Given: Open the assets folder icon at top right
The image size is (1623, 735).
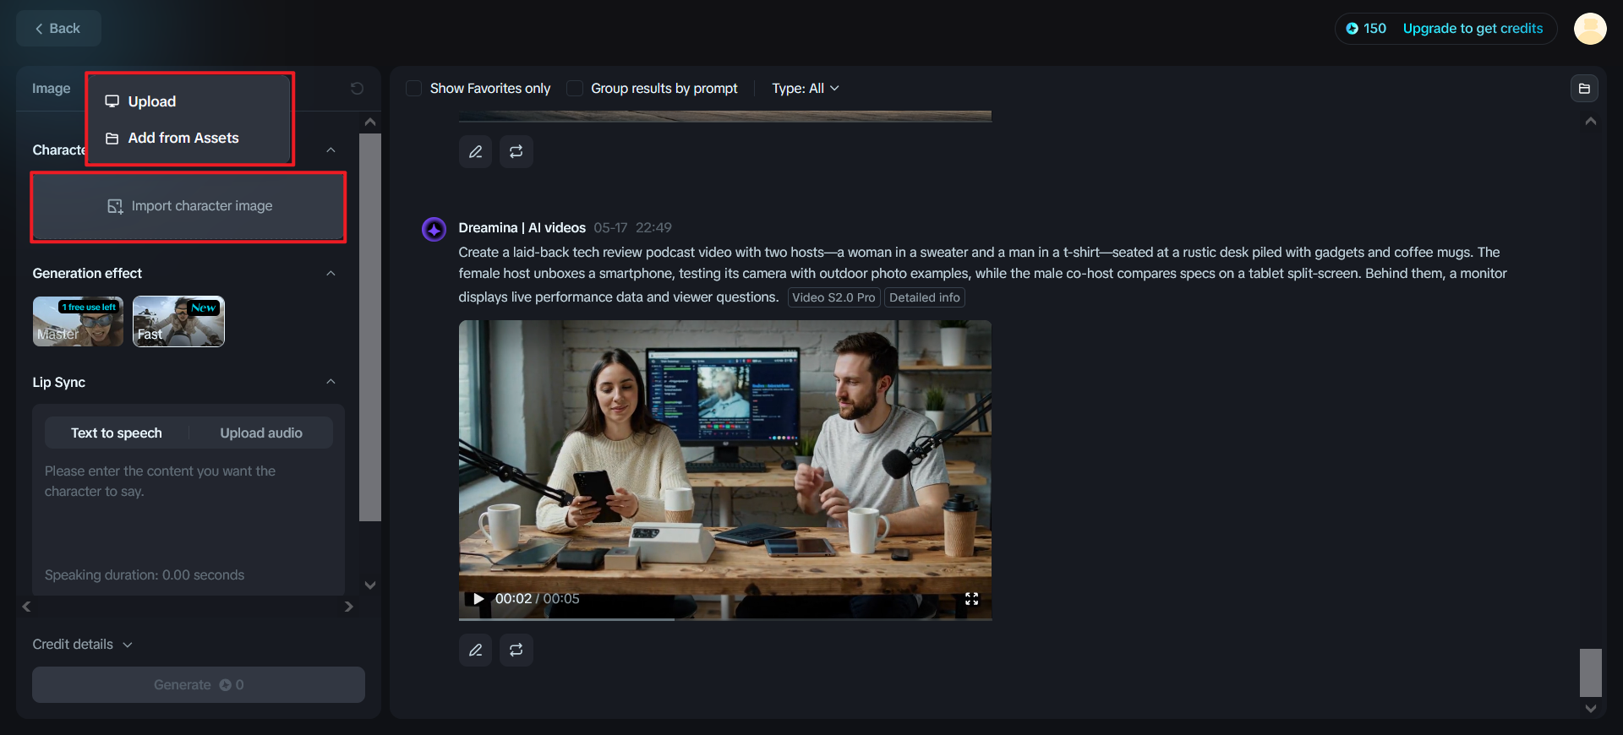Looking at the screenshot, I should tap(1584, 89).
